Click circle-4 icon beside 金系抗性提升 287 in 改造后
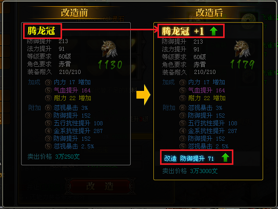Image resolution: width=278 pixels, height=209 pixels. coord(183,131)
